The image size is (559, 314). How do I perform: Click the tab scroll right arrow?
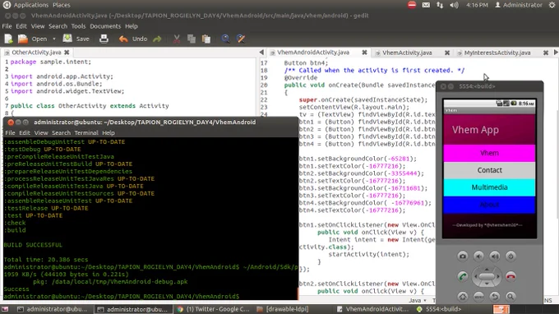[556, 53]
